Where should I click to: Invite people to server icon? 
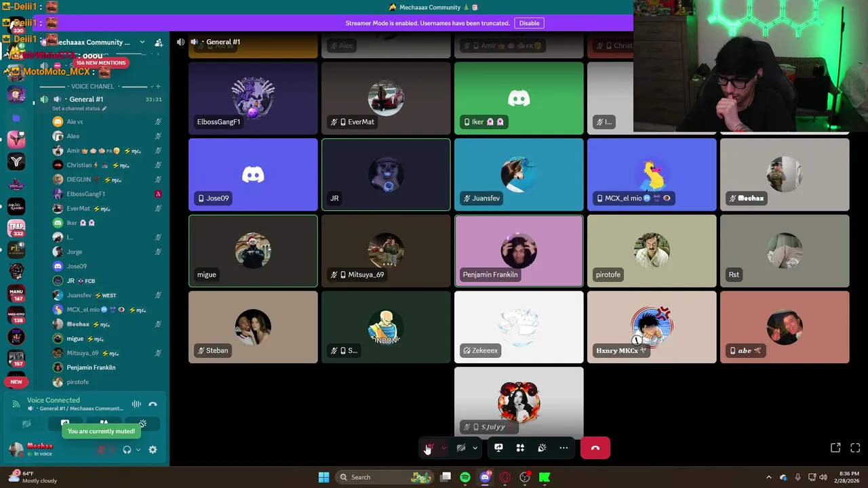159,42
